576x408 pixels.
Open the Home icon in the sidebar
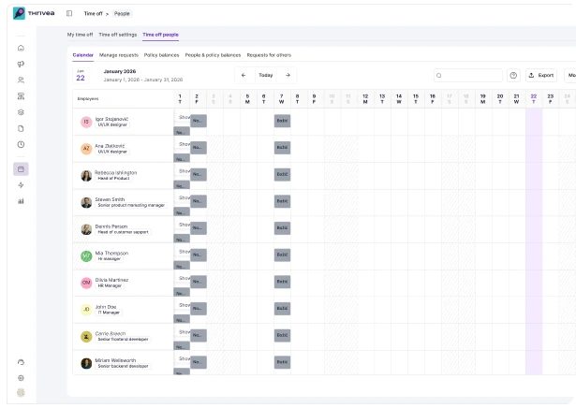21,48
